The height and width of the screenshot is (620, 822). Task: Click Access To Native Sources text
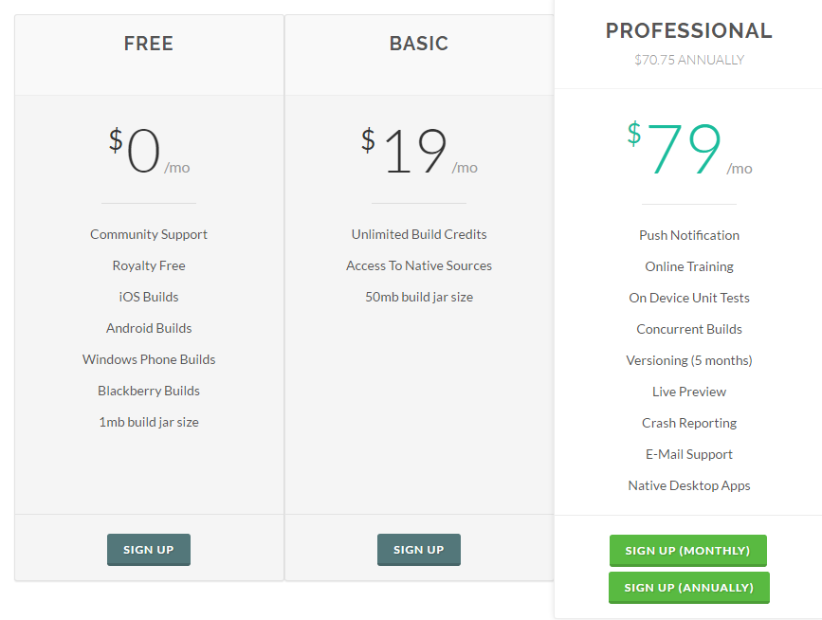(419, 265)
